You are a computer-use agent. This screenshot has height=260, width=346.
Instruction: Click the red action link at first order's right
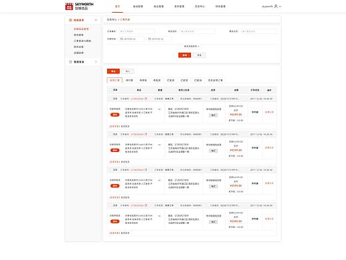(269, 112)
